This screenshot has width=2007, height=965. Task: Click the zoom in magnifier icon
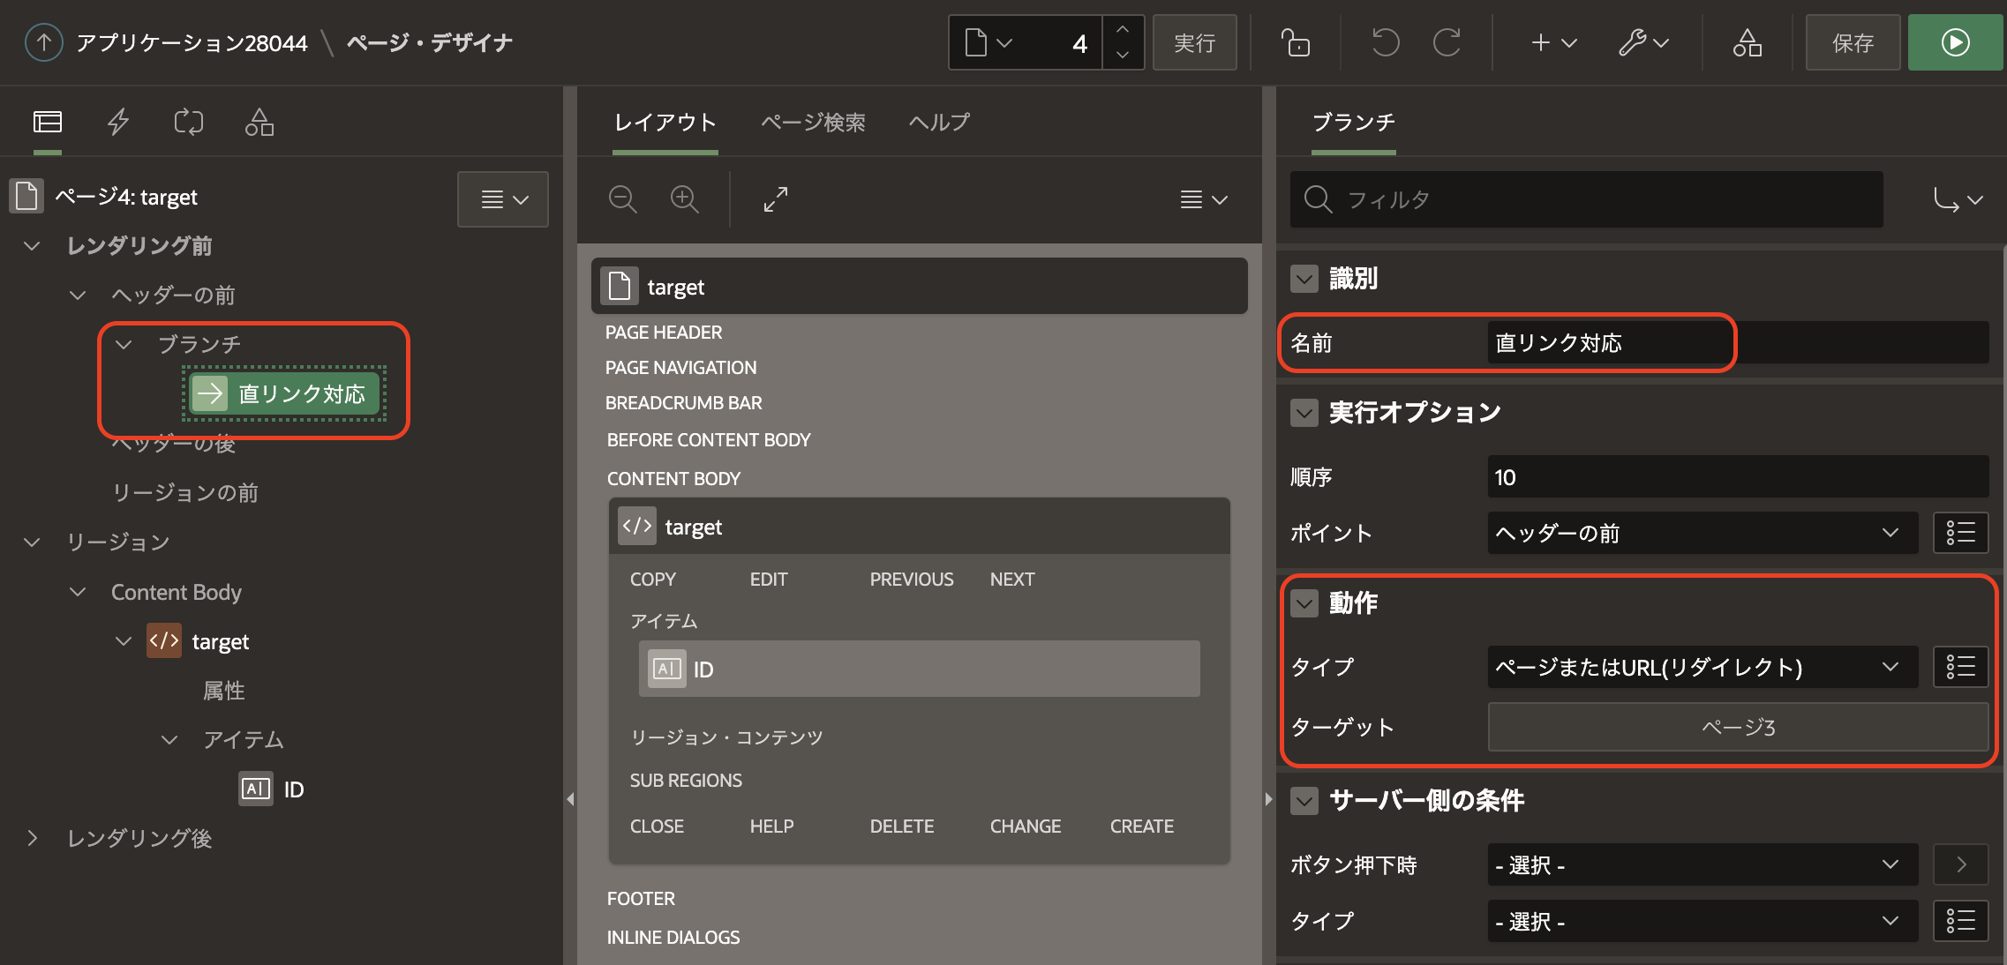[x=685, y=199]
